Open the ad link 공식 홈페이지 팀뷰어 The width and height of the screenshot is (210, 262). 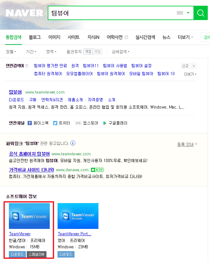click(x=29, y=154)
